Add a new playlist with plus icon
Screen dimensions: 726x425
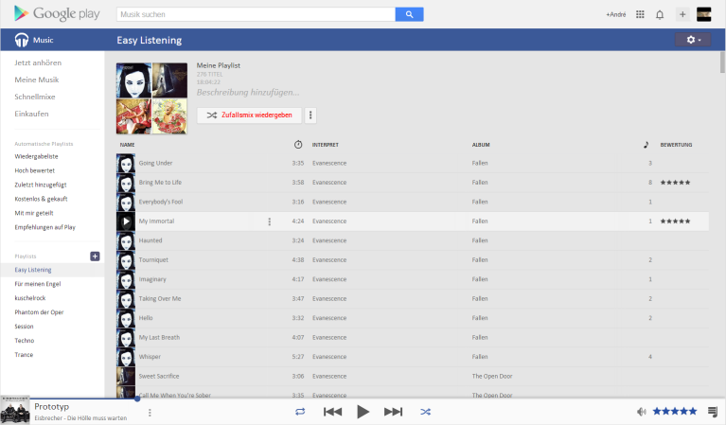pyautogui.click(x=95, y=256)
